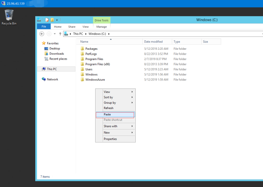Image resolution: width=263 pixels, height=187 pixels.
Task: Select Downloads in Favorites
Action: [x=56, y=54]
